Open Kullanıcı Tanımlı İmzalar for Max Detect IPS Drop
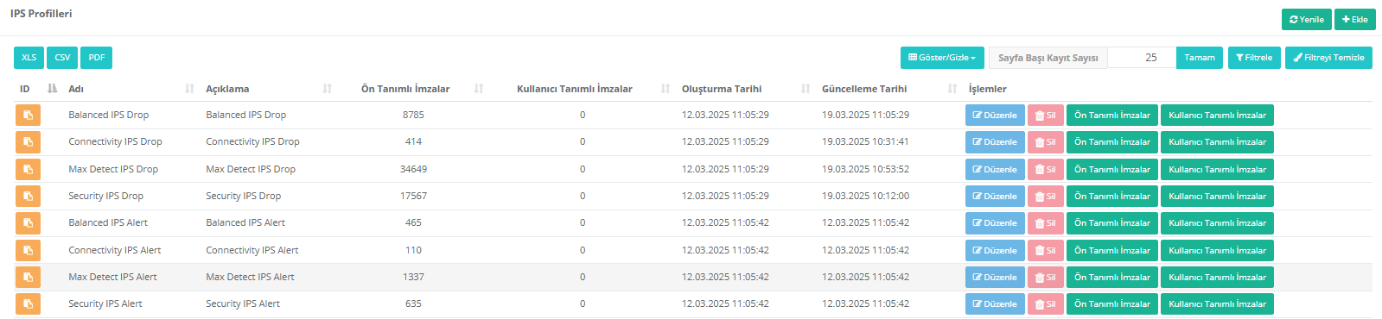1382x319 pixels. pyautogui.click(x=1217, y=170)
